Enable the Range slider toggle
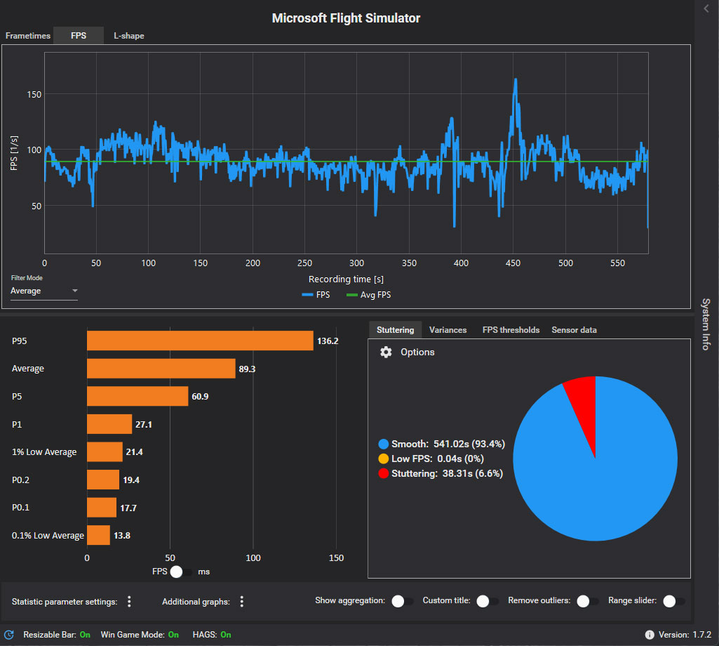Viewport: 719px width, 646px height. coord(673,601)
